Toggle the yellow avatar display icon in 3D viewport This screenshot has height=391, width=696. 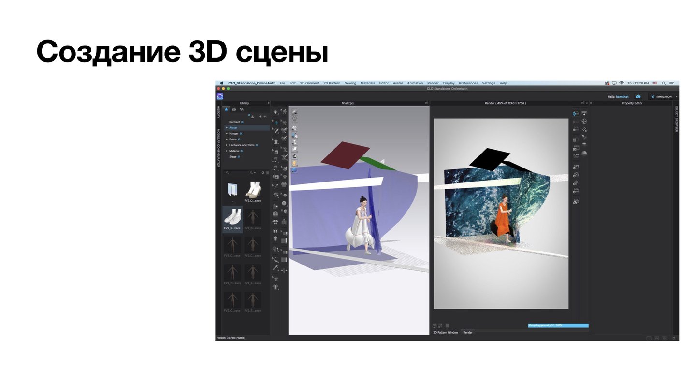click(294, 163)
